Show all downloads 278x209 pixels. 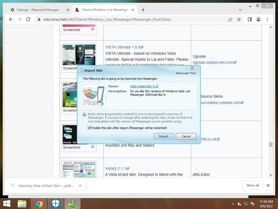click(x=253, y=185)
